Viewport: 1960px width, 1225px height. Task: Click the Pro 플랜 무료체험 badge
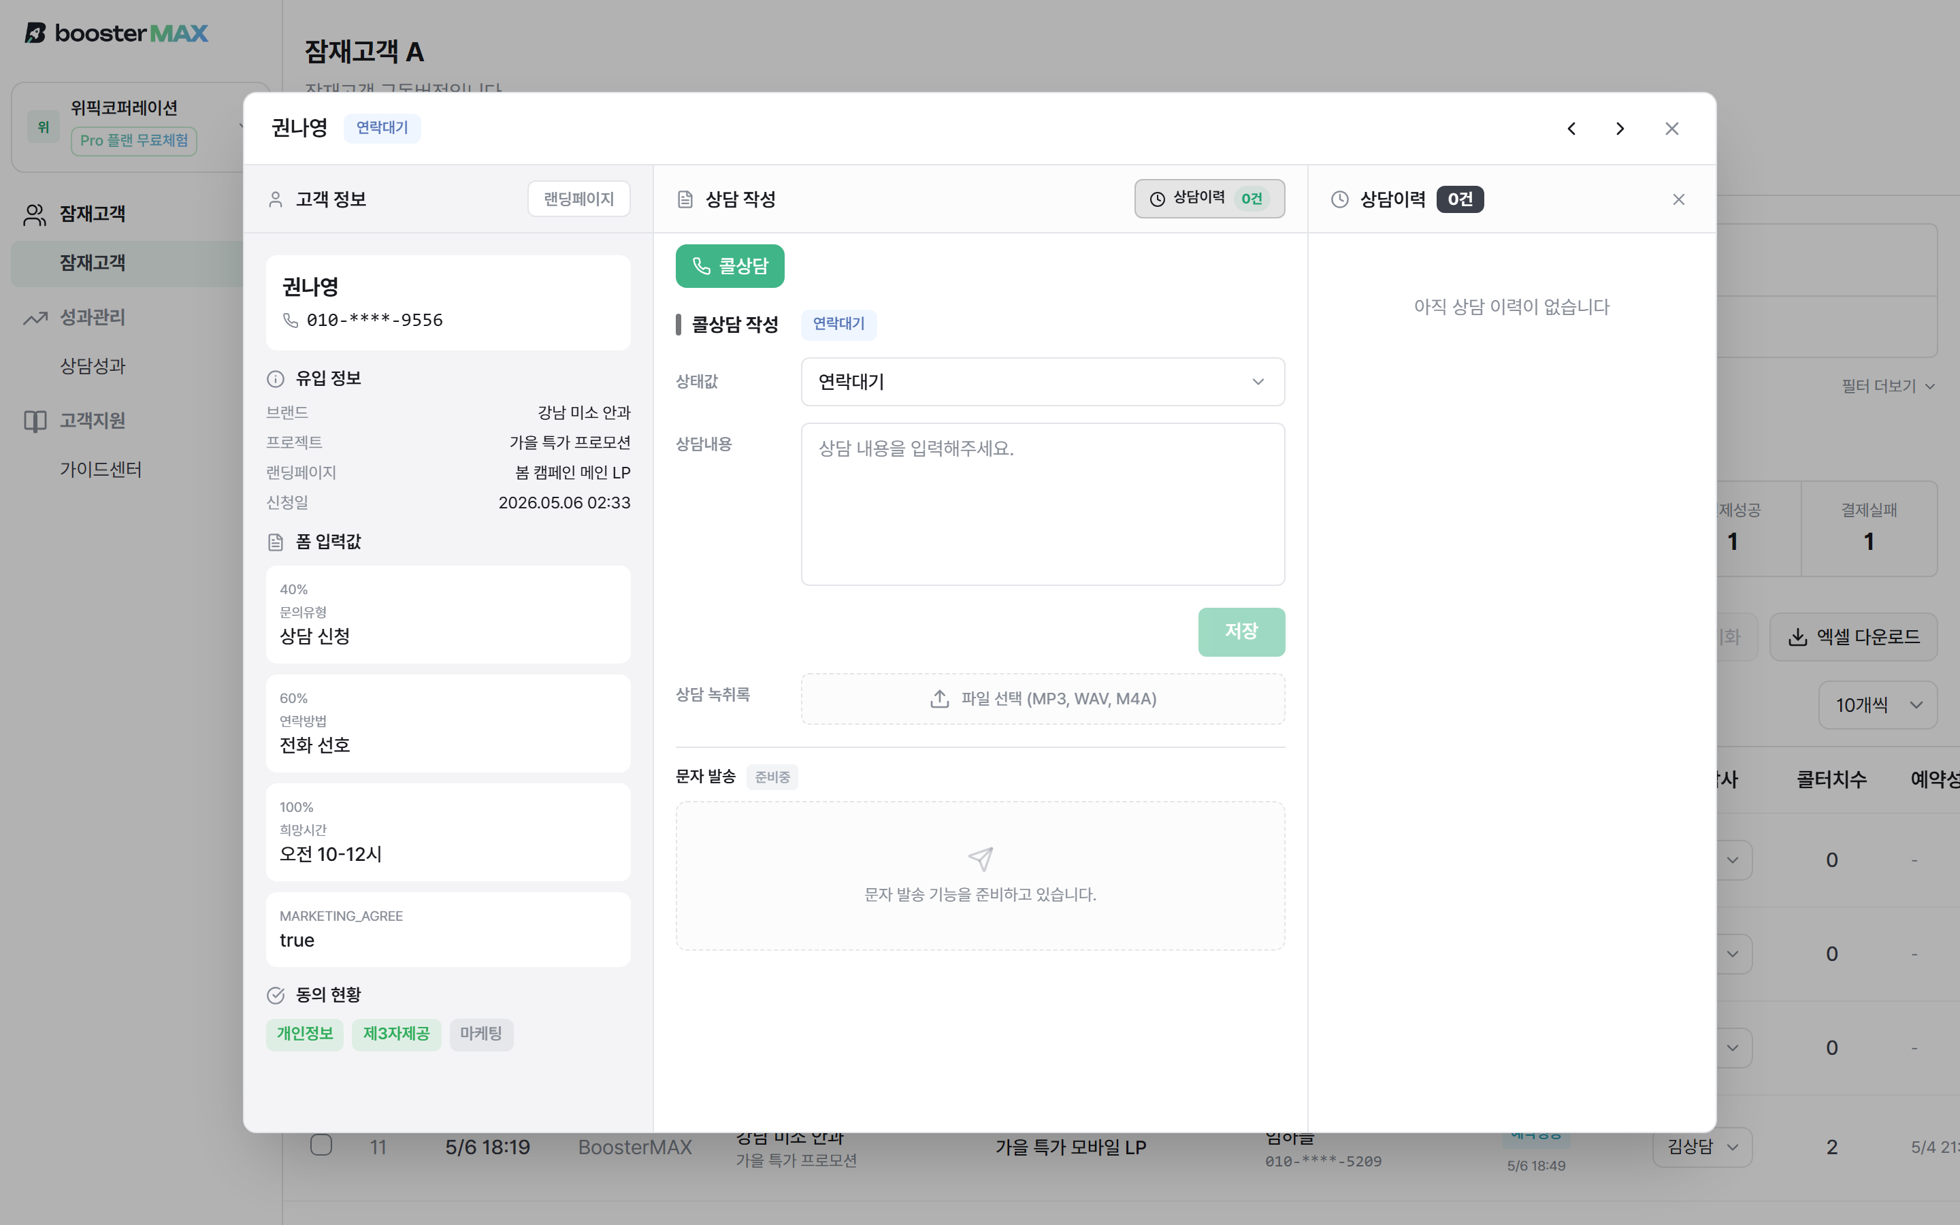click(133, 141)
